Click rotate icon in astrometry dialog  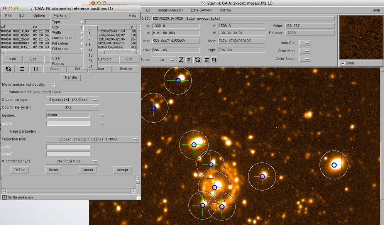click(8, 69)
